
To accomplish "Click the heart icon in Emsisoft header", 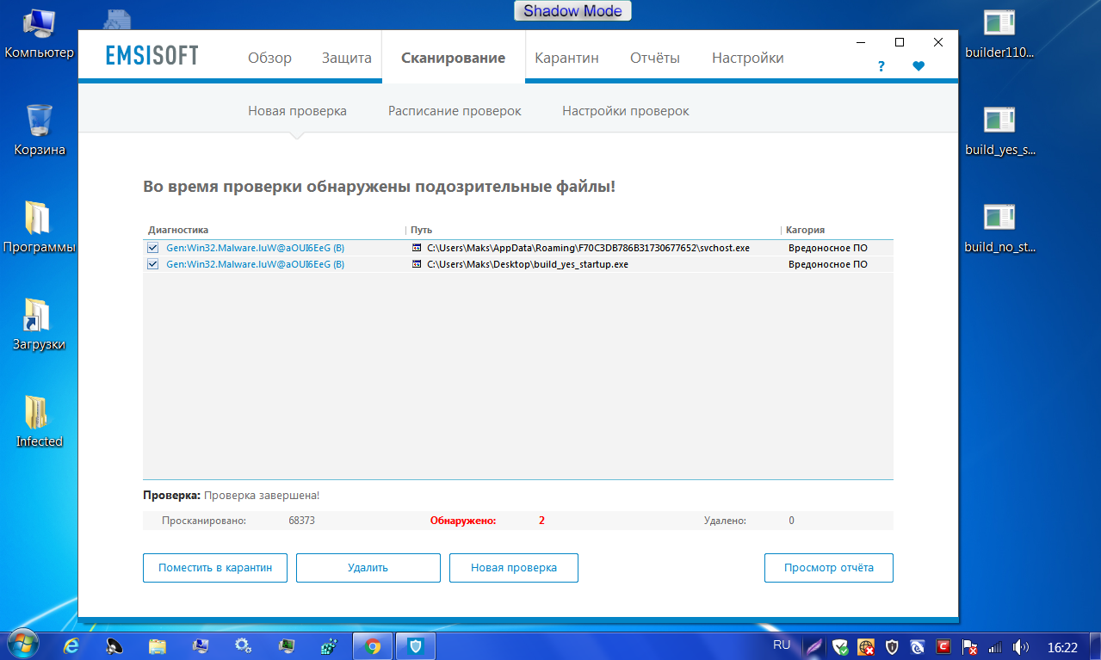I will pos(919,66).
